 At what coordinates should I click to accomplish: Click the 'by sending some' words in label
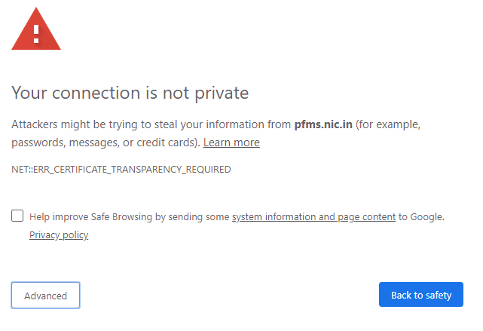[x=192, y=217]
